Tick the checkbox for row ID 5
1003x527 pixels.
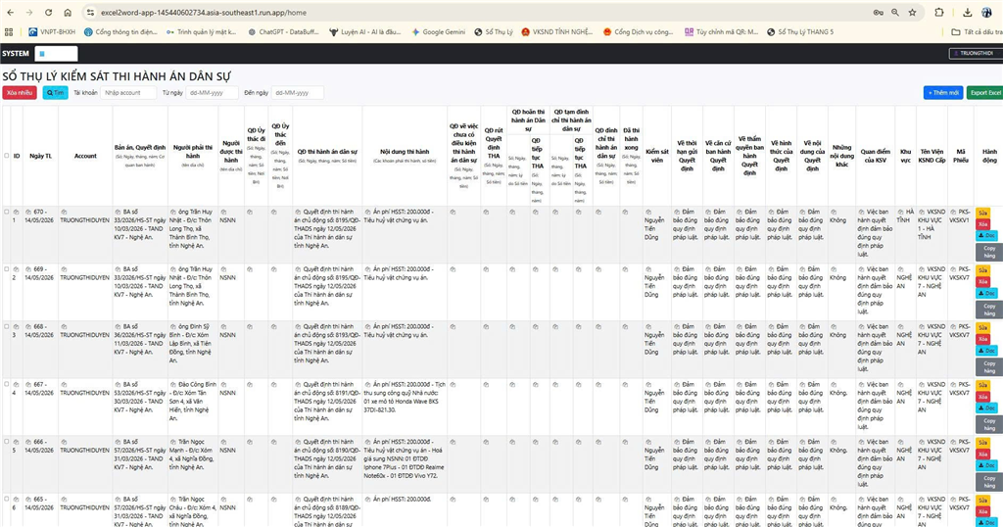click(x=7, y=442)
